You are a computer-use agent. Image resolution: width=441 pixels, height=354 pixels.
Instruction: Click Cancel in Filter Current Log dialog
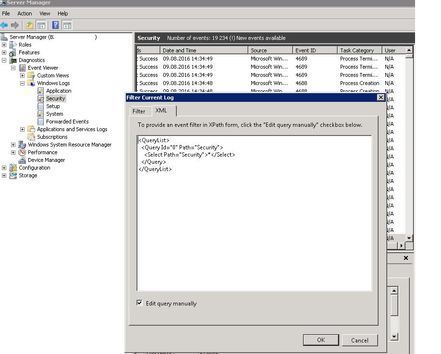pyautogui.click(x=359, y=340)
